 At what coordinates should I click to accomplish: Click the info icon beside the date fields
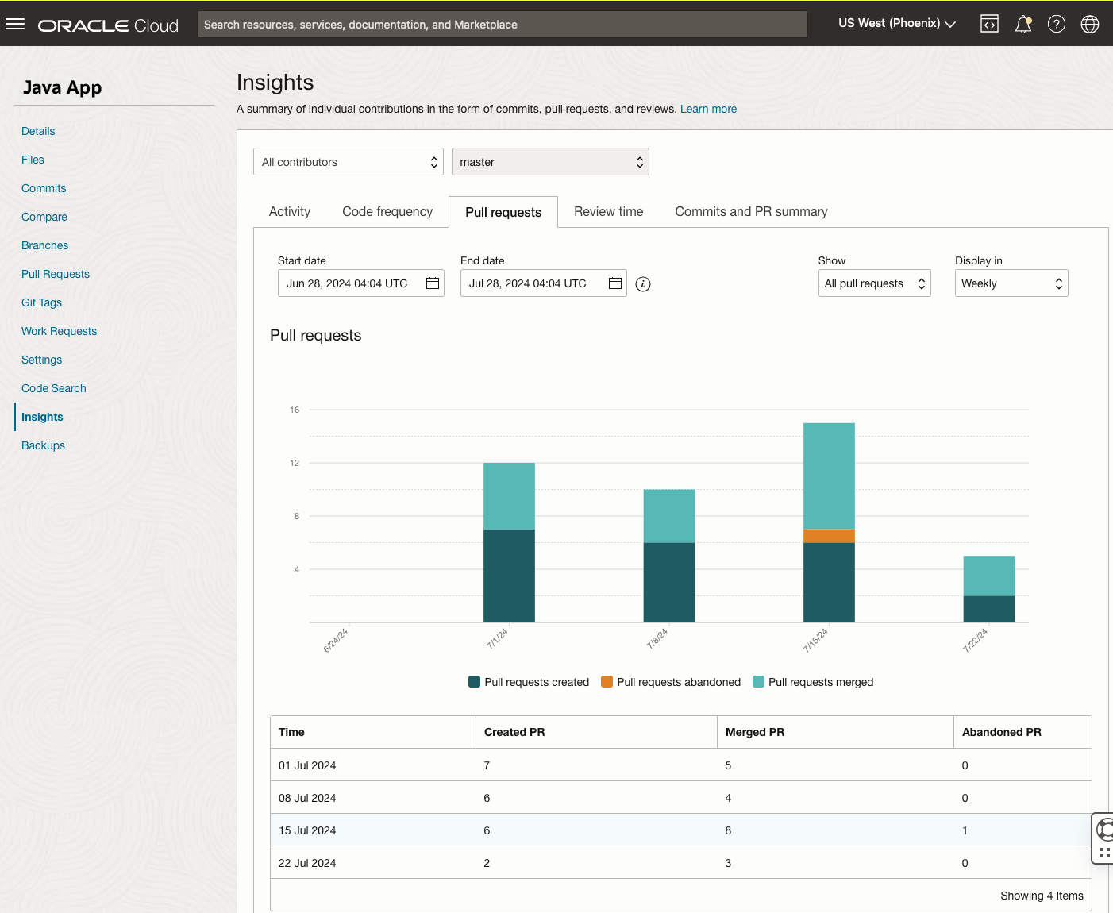click(643, 283)
